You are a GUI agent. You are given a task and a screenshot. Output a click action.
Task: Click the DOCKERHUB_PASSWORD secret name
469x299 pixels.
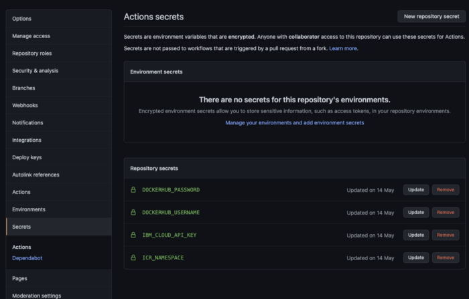coord(171,190)
